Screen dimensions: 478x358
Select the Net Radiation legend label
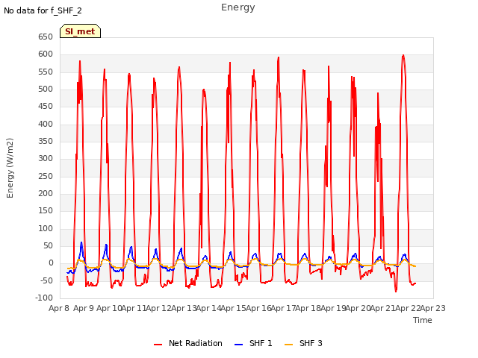point(196,343)
